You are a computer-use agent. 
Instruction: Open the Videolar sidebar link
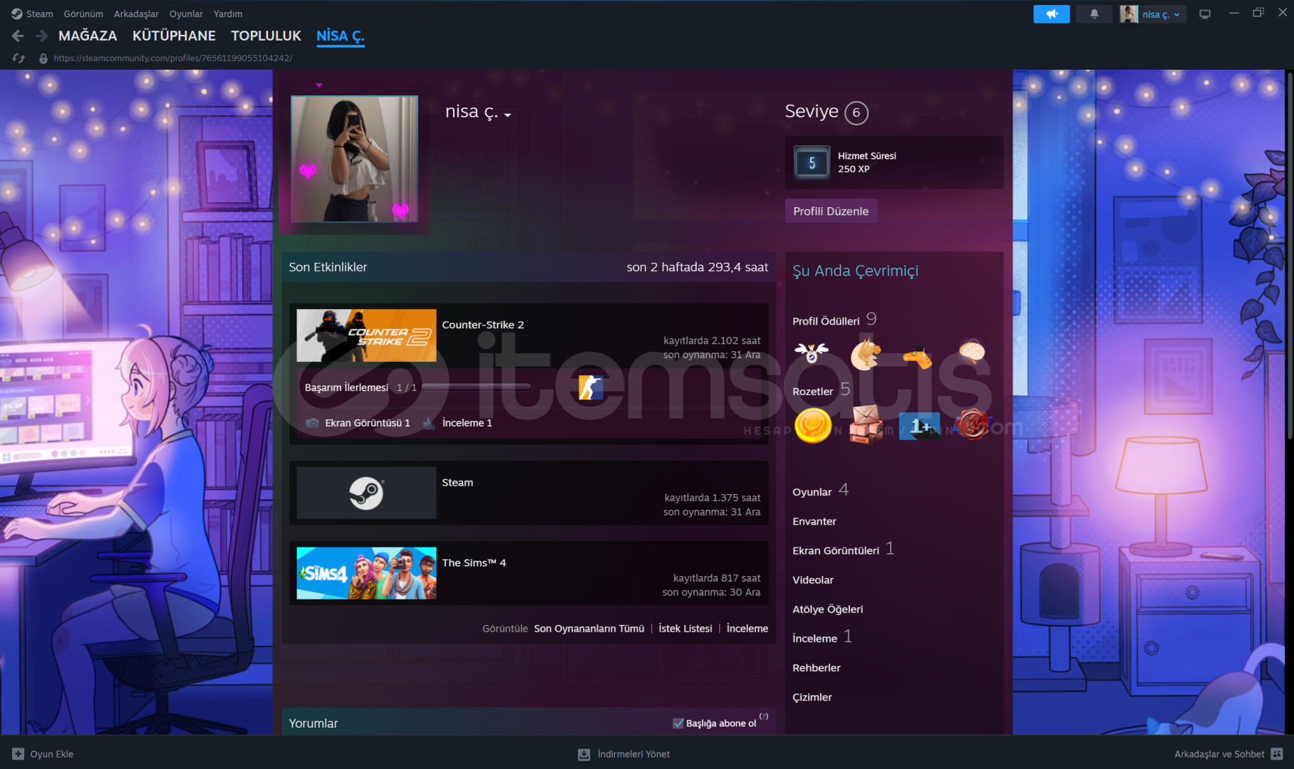813,580
